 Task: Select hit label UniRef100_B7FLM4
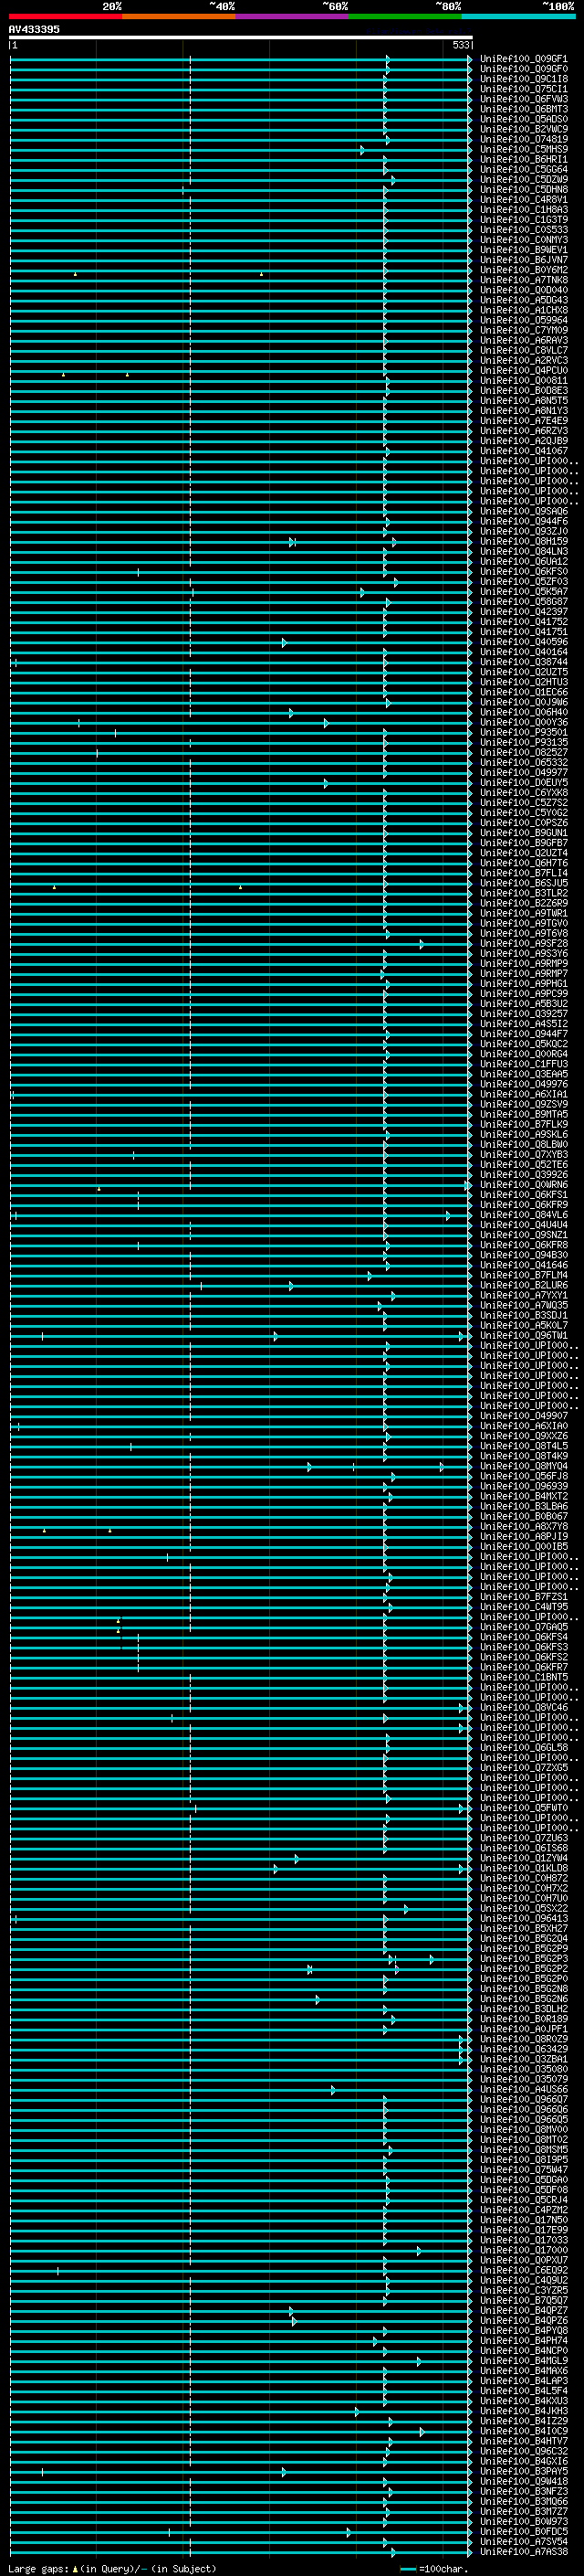coord(524,1274)
